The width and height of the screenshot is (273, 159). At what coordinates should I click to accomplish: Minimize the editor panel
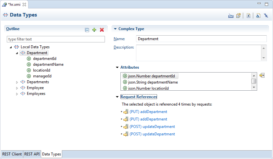(259, 3)
